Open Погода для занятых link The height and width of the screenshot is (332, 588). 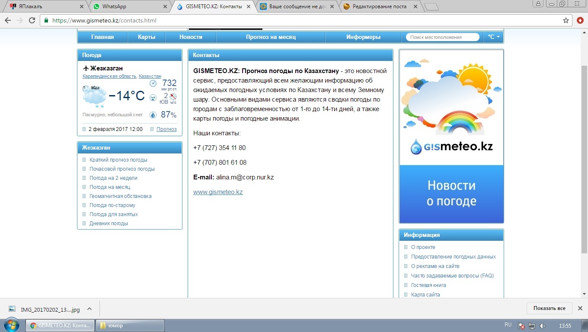coord(114,214)
